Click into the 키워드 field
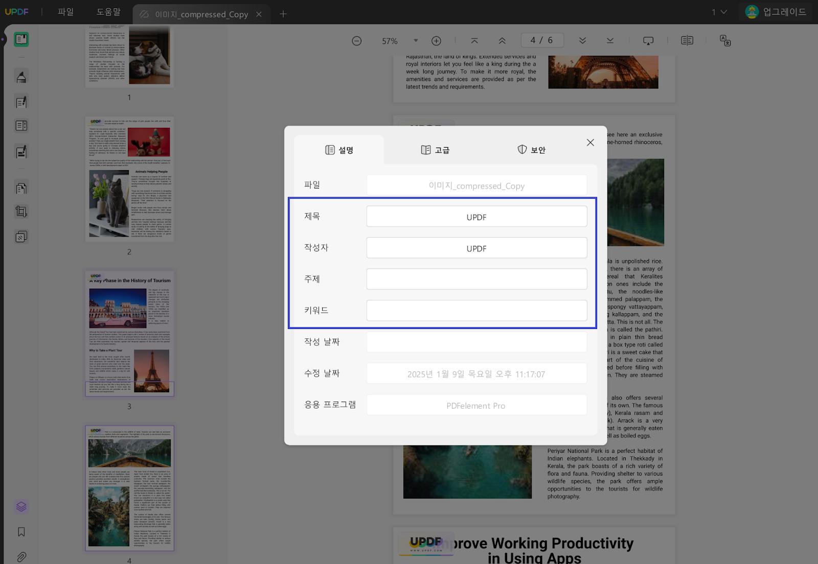The image size is (818, 564). pos(476,310)
